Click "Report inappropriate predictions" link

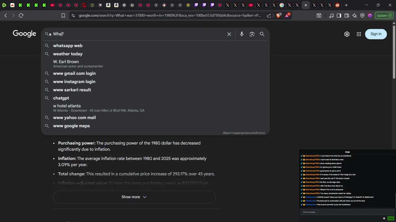tap(244, 133)
